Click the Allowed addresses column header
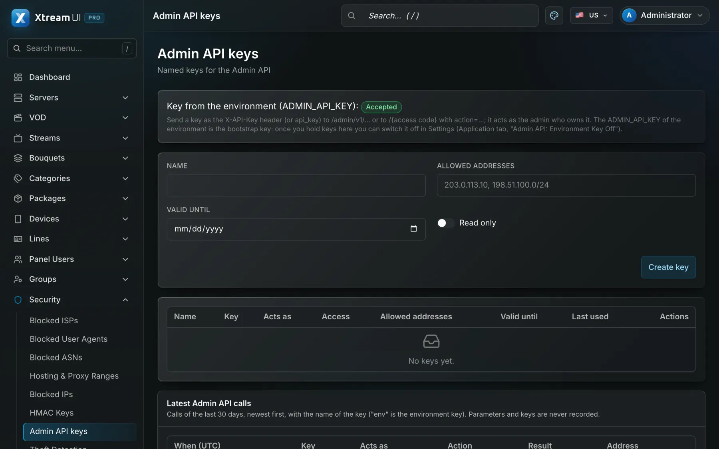Screen dimensions: 719x449 click(416, 316)
